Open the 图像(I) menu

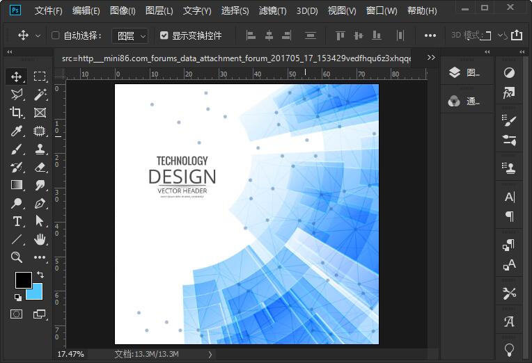[x=123, y=11]
